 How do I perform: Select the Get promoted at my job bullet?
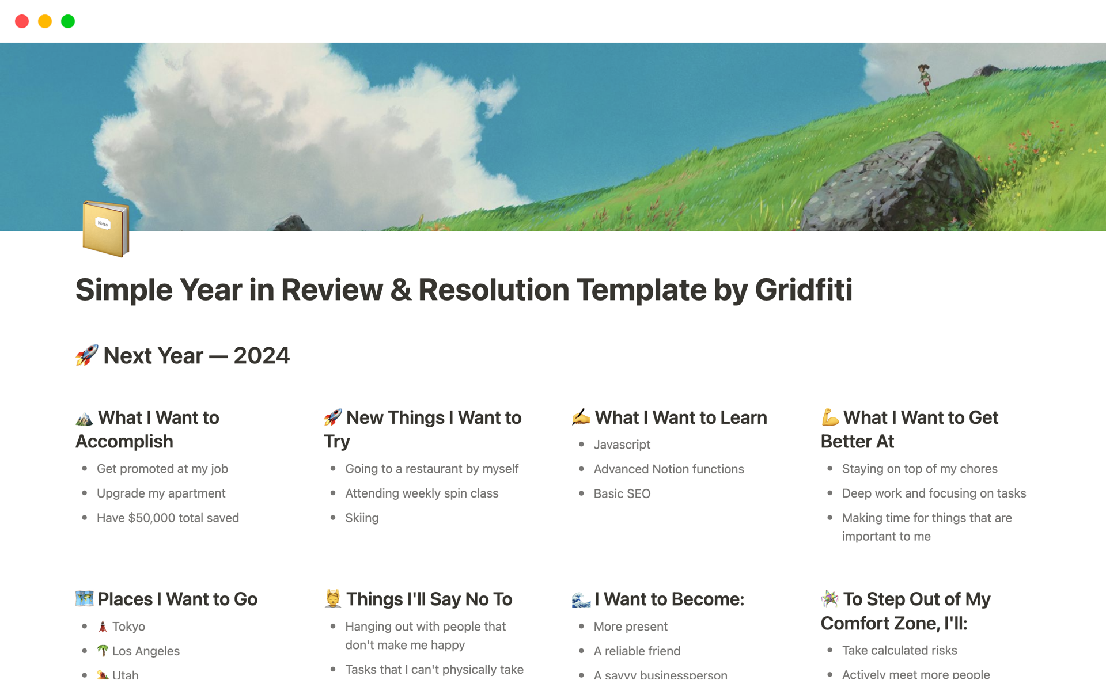click(x=162, y=469)
